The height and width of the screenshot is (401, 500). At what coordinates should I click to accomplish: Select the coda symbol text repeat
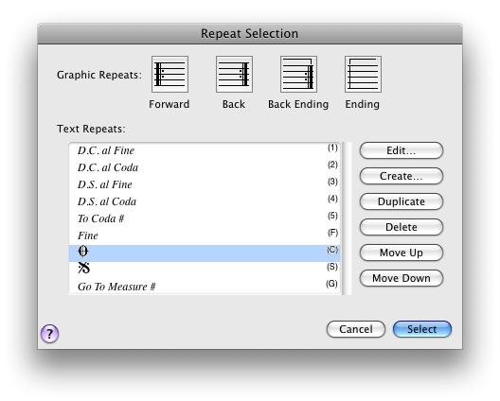[205, 253]
